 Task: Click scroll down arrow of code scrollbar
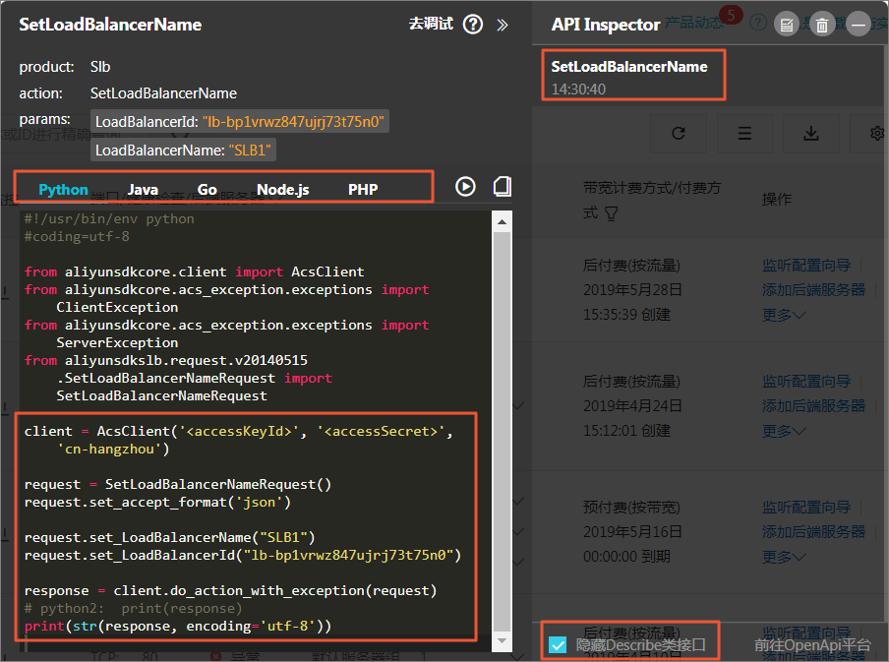tap(503, 641)
